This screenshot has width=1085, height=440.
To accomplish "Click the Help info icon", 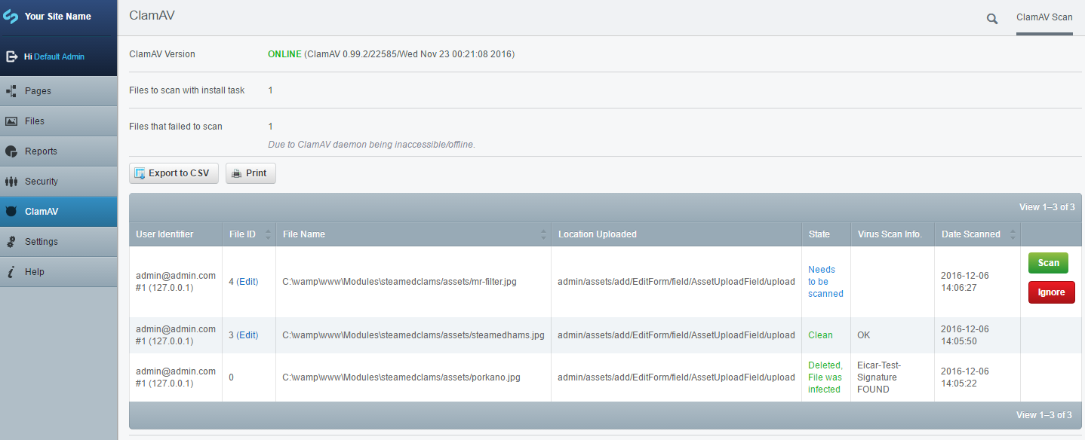I will tap(11, 272).
